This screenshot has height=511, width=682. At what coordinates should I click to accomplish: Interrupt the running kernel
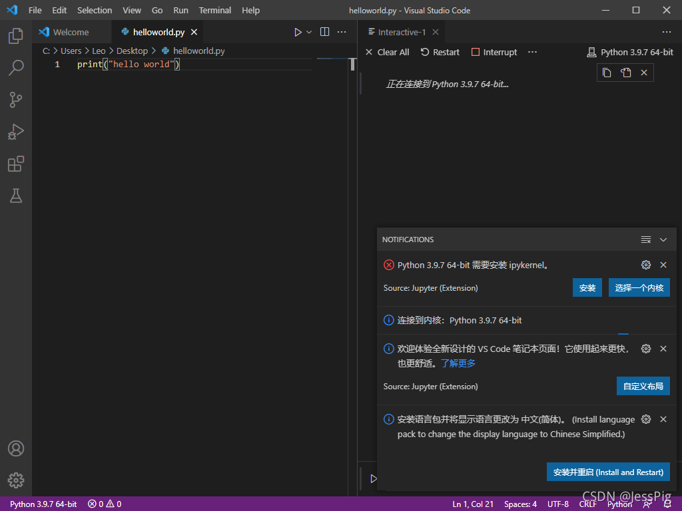(x=494, y=52)
